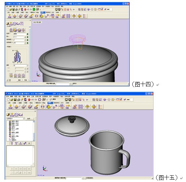Click funnel filter icon below 图十五 history tree
Viewport: 186px width, 182px height.
[x=16, y=143]
